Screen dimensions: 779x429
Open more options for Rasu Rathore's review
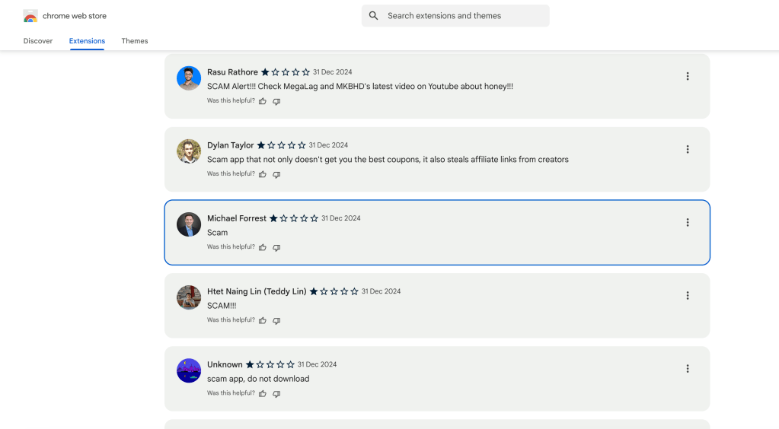pyautogui.click(x=688, y=76)
